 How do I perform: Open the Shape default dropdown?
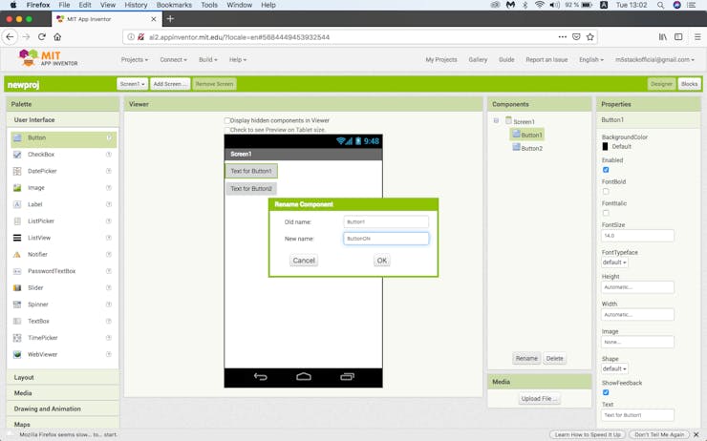614,368
